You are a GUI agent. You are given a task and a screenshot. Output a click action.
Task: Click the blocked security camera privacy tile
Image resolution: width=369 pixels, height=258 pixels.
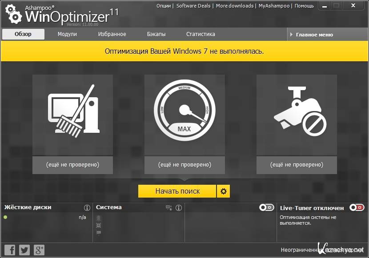[297, 115]
